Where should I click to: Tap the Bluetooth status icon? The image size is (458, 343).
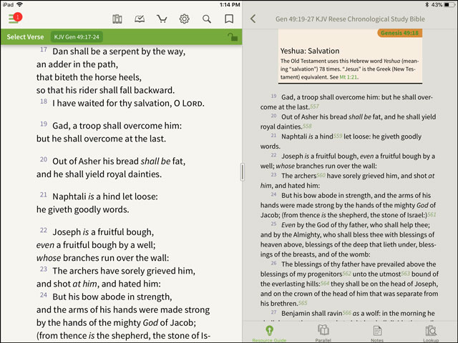click(x=427, y=5)
